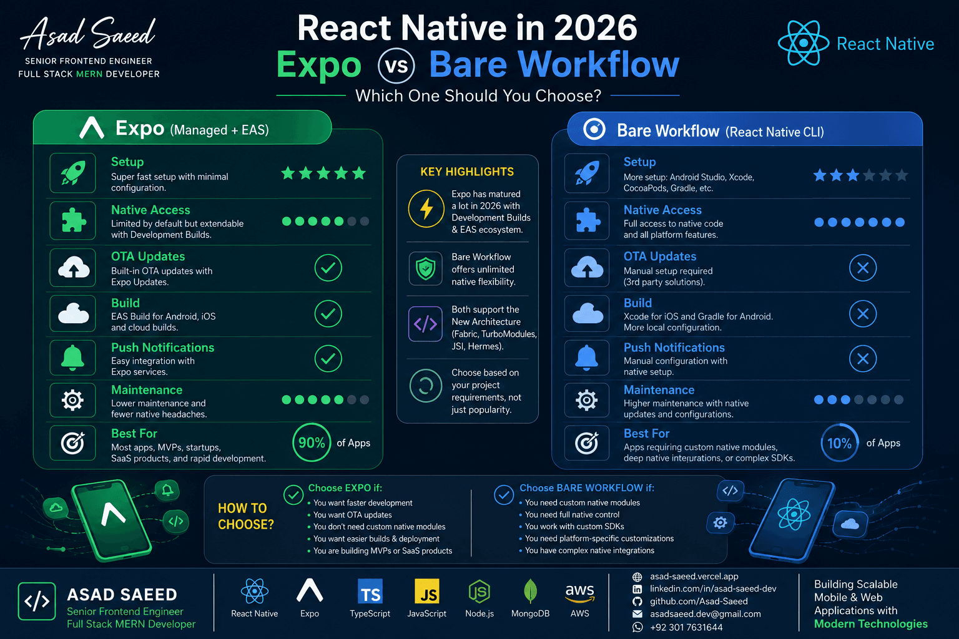Click the Bare Workflow (React Native CLI) header tab
Screen dimensions: 959x639
point(745,129)
